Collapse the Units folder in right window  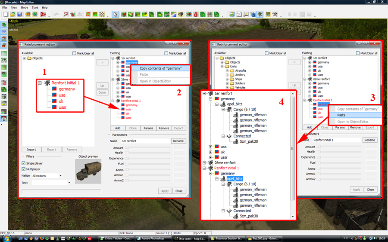click(x=222, y=66)
